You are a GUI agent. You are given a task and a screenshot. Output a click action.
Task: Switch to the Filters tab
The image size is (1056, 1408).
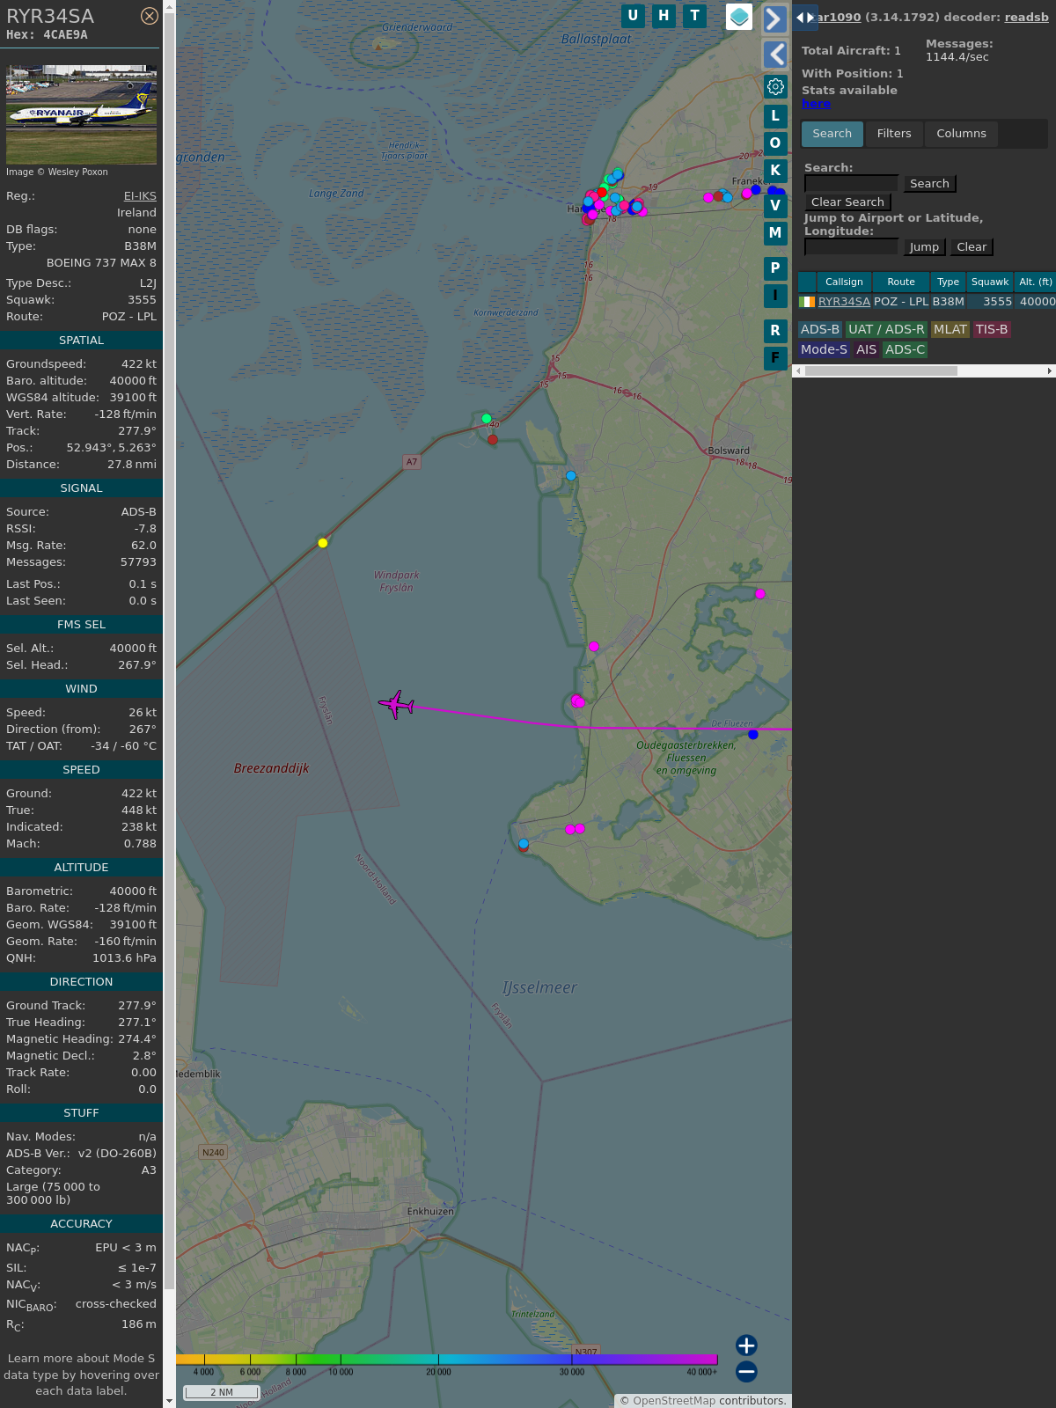(x=894, y=134)
